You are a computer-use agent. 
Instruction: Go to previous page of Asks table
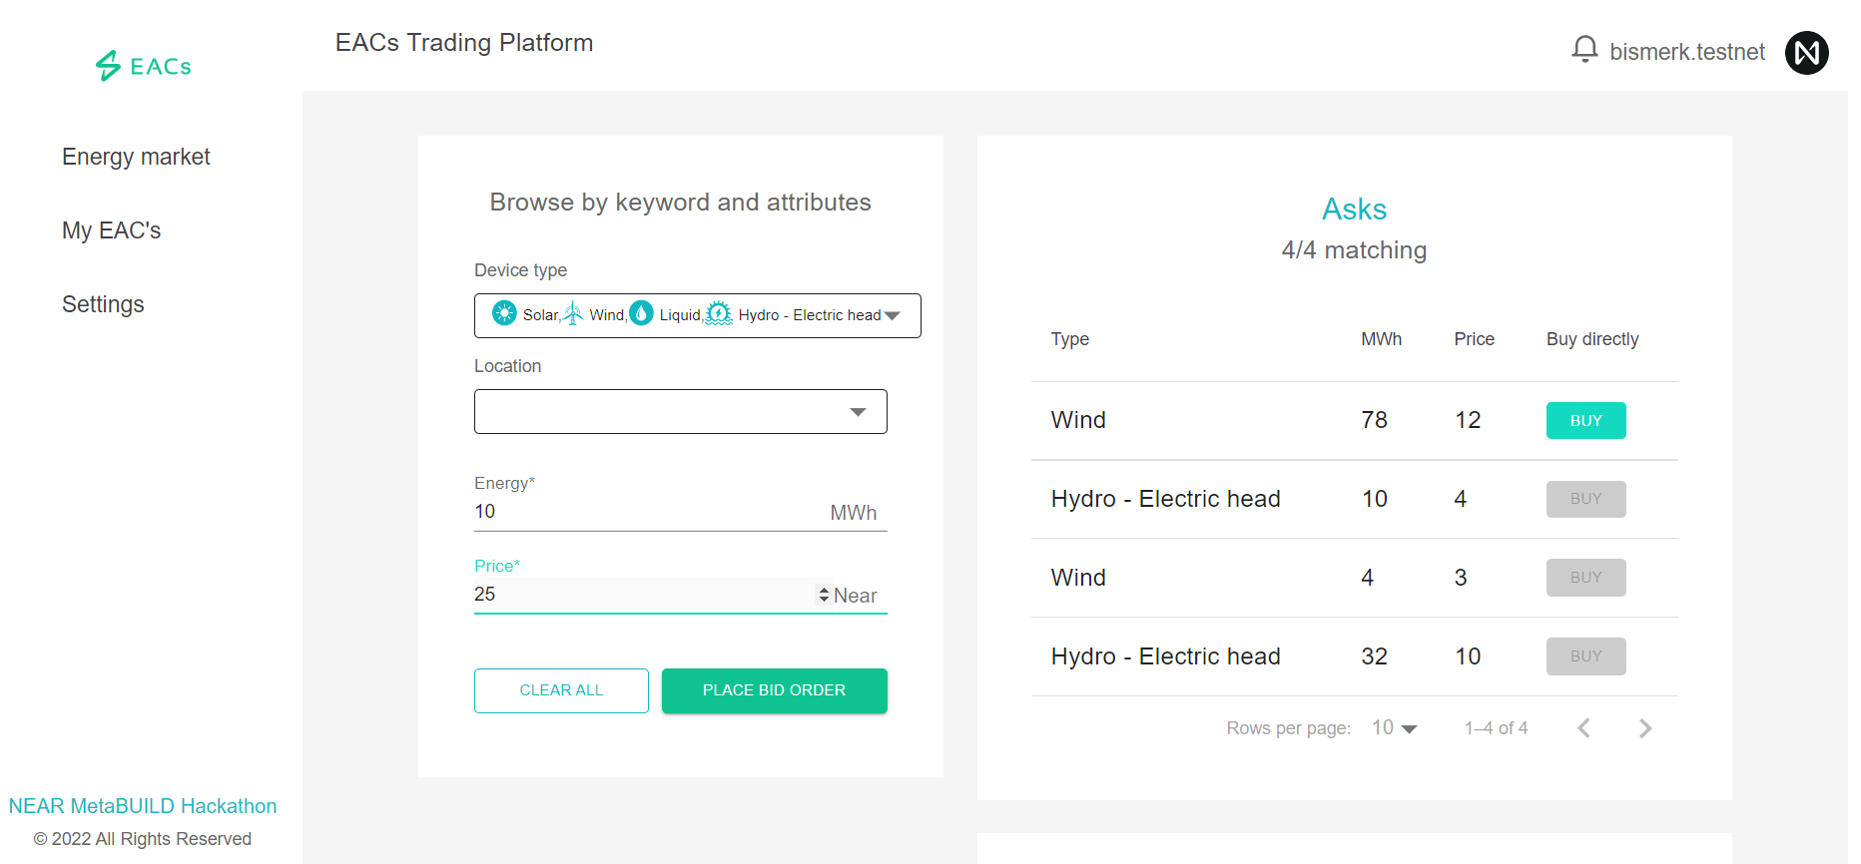1583,728
